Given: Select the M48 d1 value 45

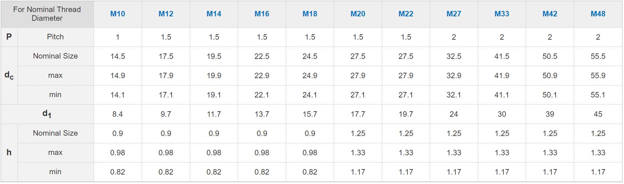Looking at the screenshot, I should point(598,114).
